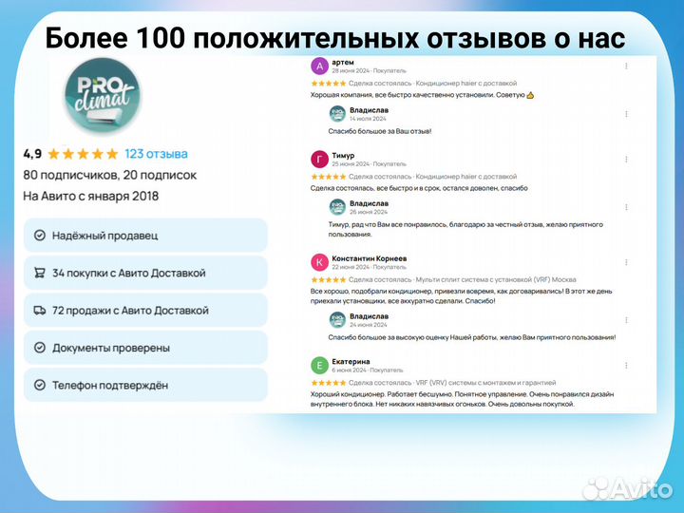Open the 123 отзыва reviews link
This screenshot has width=684, height=513.
pos(156,154)
